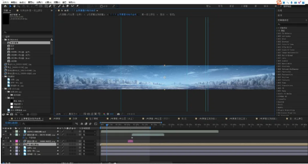Click the pink color label of layer 3
Viewport: 308px width, 164px height.
(x=17, y=141)
